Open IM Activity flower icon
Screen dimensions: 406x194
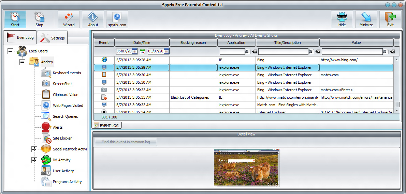(x=46, y=160)
